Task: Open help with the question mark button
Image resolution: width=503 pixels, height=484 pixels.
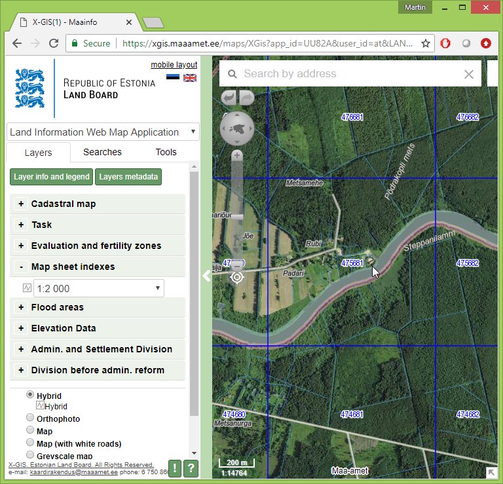Action: 191,468
